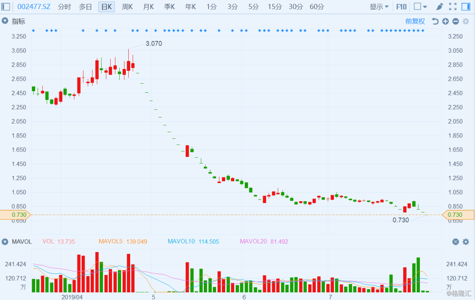Viewport: 475px width, 300px height.
Task: Zoom in the chart with plus icon
Action: [x=446, y=21]
